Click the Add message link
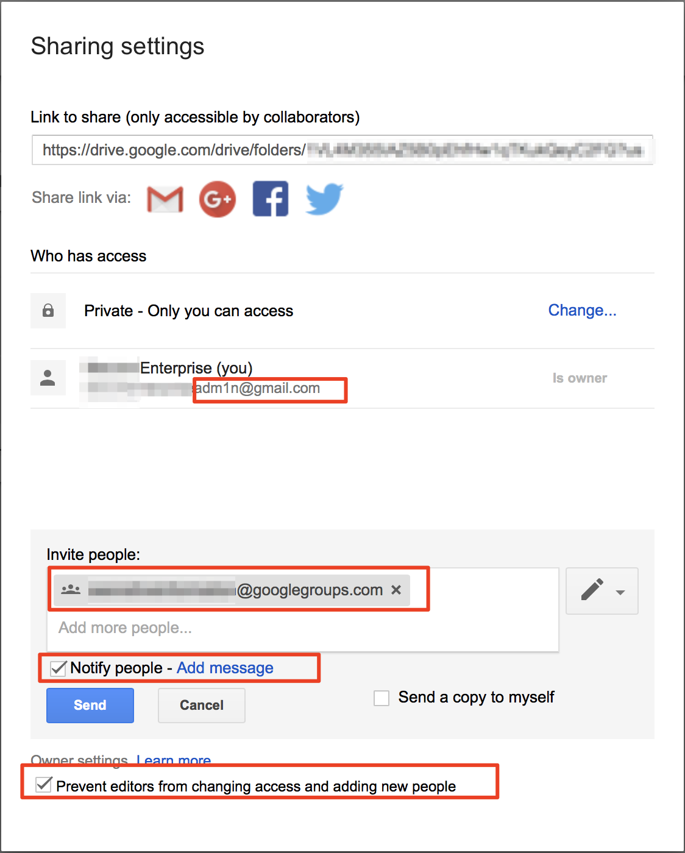 click(x=225, y=668)
